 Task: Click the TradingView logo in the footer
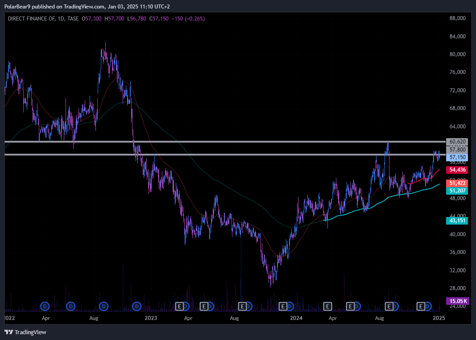25,332
